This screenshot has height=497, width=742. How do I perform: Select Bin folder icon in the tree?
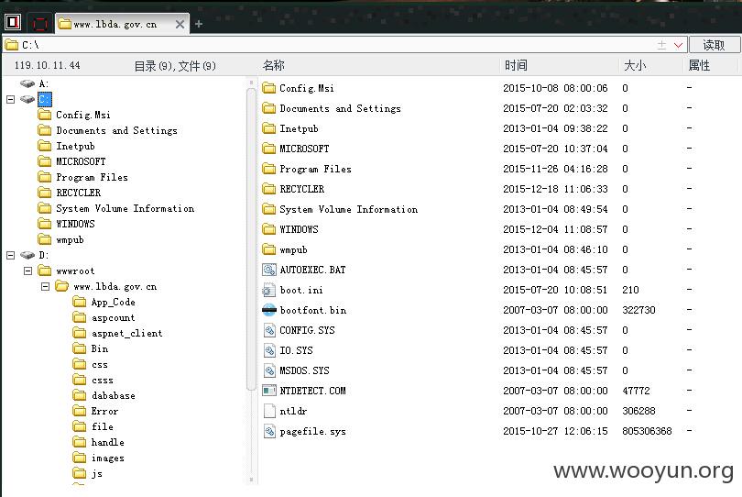point(80,348)
